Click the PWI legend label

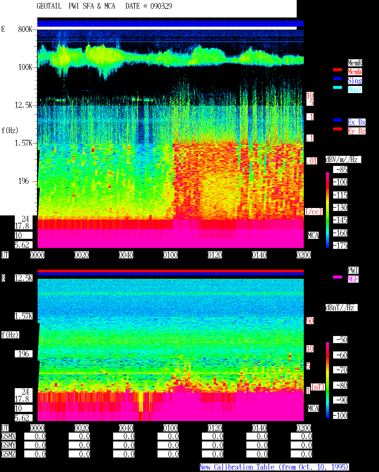[x=353, y=270]
